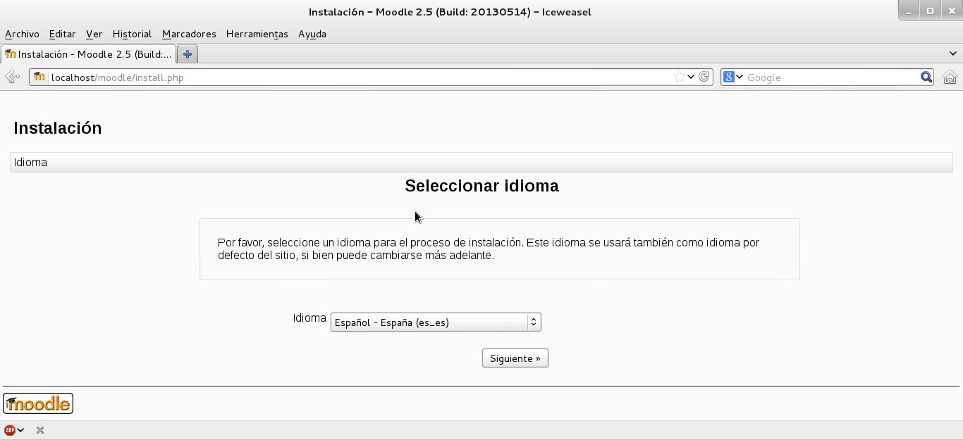Viewport: 963px width, 440px height.
Task: Click the Siguiente button
Action: [515, 358]
